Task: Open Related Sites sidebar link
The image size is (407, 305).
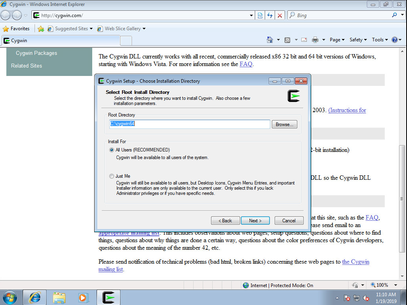Action: click(x=27, y=66)
